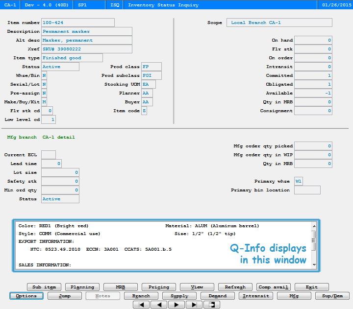Image resolution: width=353 pixels, height=309 pixels.
Task: Click the View button
Action: pos(197,287)
